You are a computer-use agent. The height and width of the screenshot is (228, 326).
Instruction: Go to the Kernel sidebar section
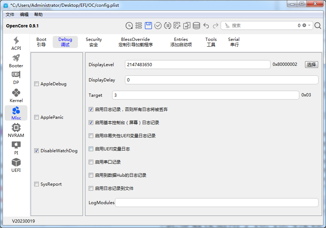(x=16, y=96)
